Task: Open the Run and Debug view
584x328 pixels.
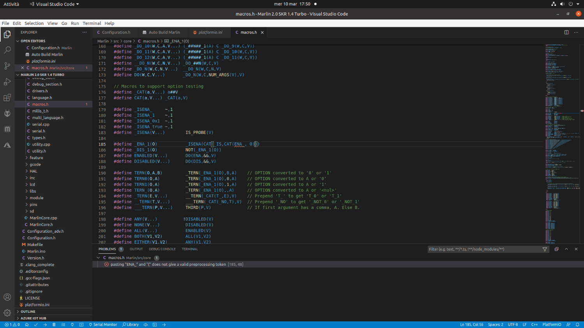Action: [x=7, y=82]
